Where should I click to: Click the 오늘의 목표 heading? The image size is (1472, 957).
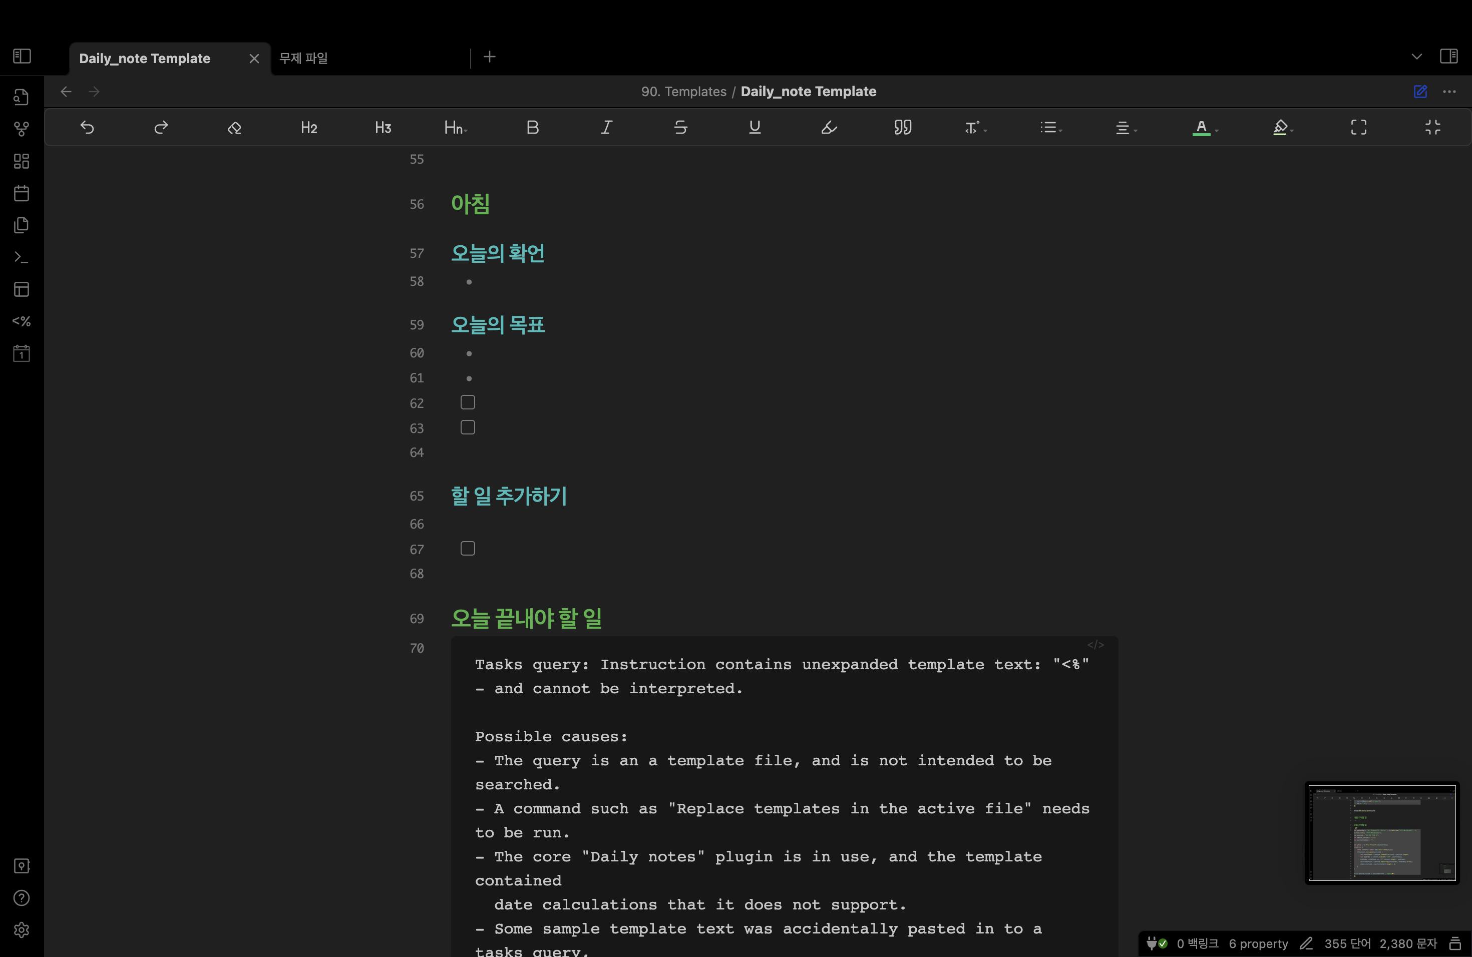pyautogui.click(x=498, y=325)
